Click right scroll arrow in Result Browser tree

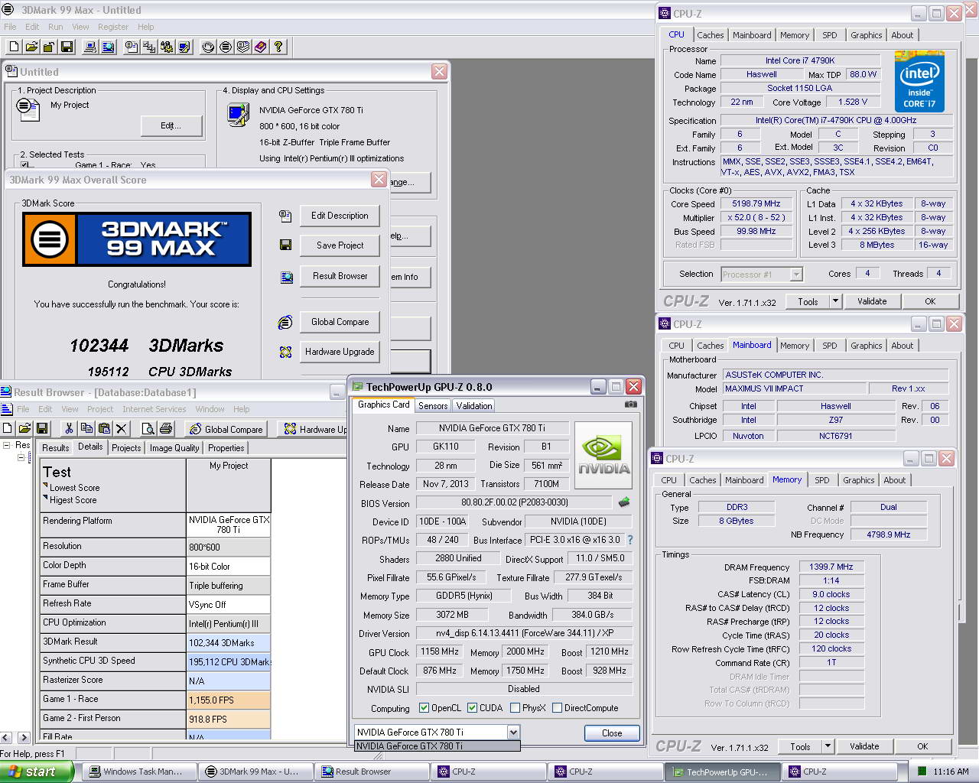tap(23, 738)
